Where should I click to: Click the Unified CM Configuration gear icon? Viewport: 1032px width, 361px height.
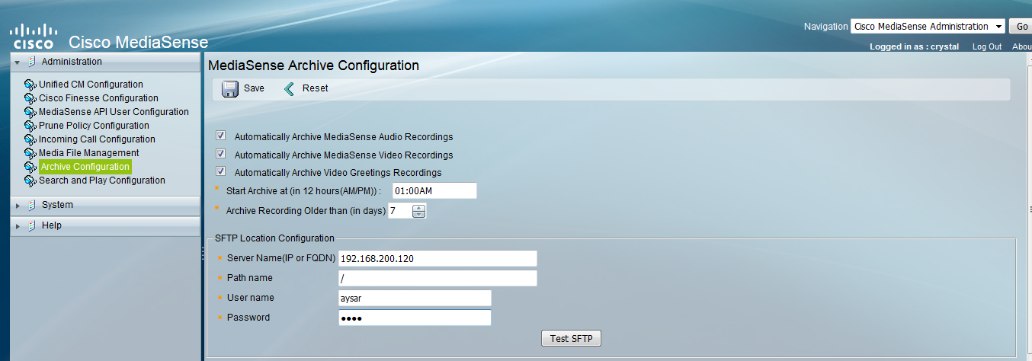30,85
